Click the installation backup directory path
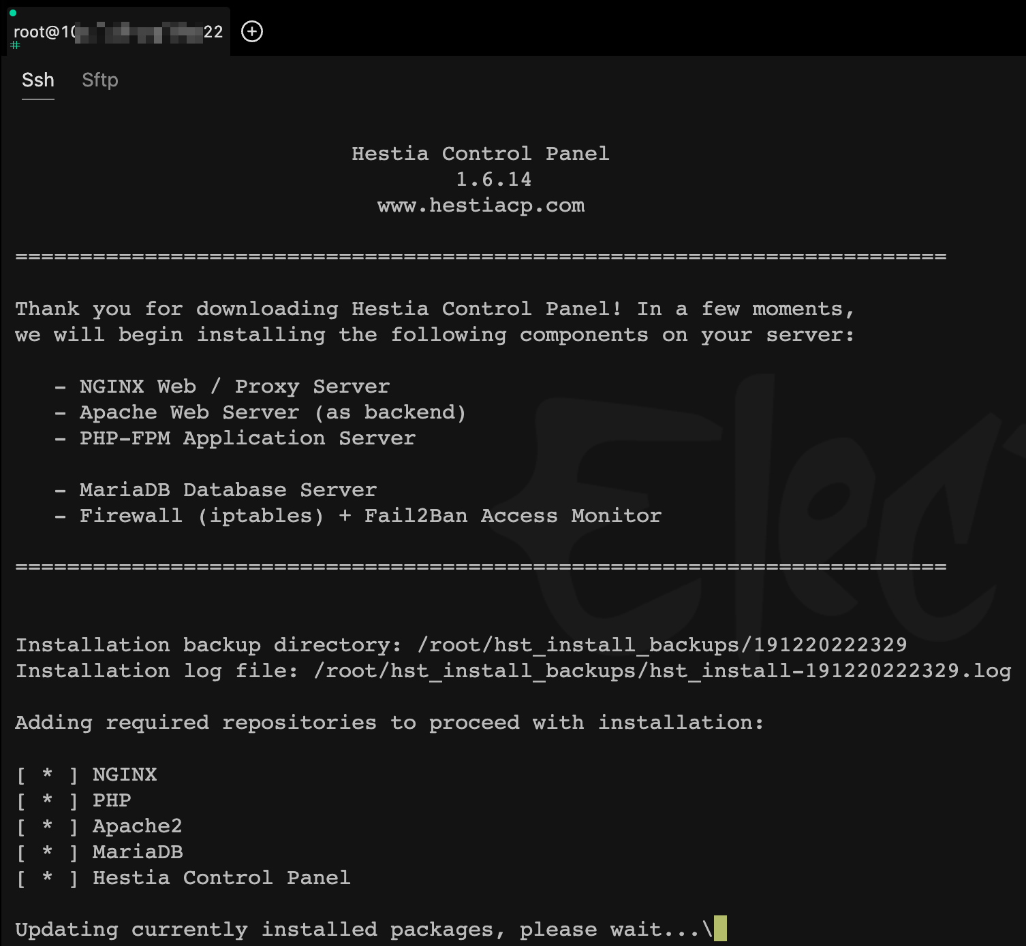 point(662,645)
